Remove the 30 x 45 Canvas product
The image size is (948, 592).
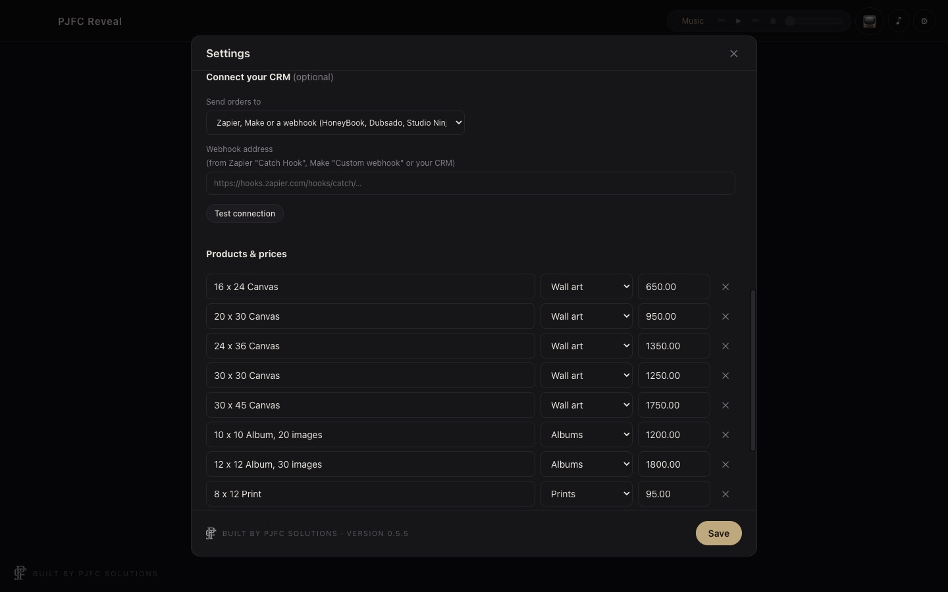tap(725, 405)
